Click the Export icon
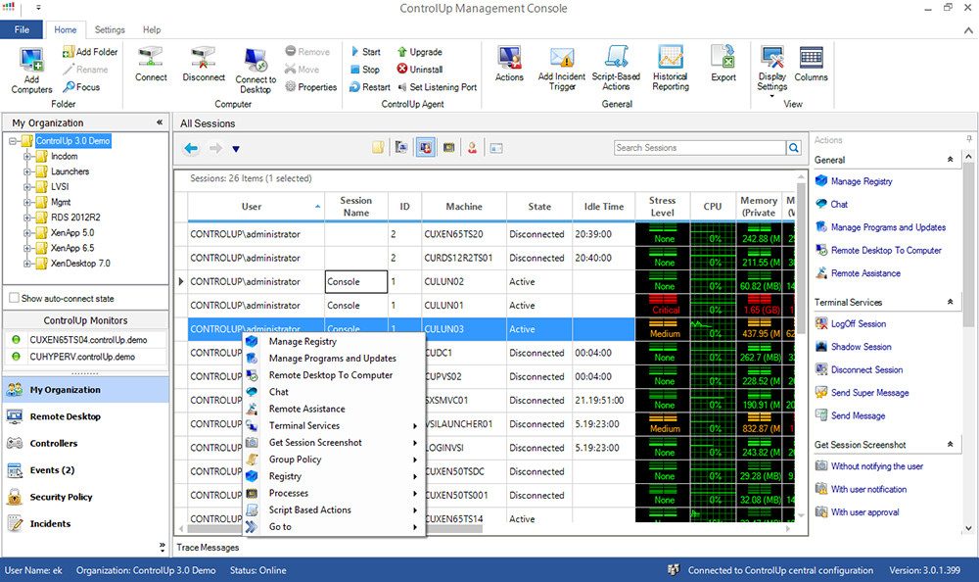Screen dimensions: 979x582 [723, 65]
